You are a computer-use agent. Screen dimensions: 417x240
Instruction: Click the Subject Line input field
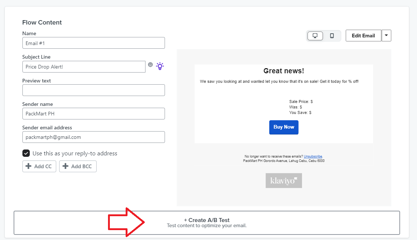(x=84, y=67)
